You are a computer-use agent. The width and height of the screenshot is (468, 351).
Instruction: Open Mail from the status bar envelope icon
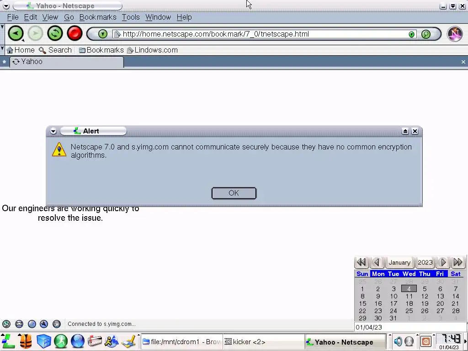[x=19, y=324]
